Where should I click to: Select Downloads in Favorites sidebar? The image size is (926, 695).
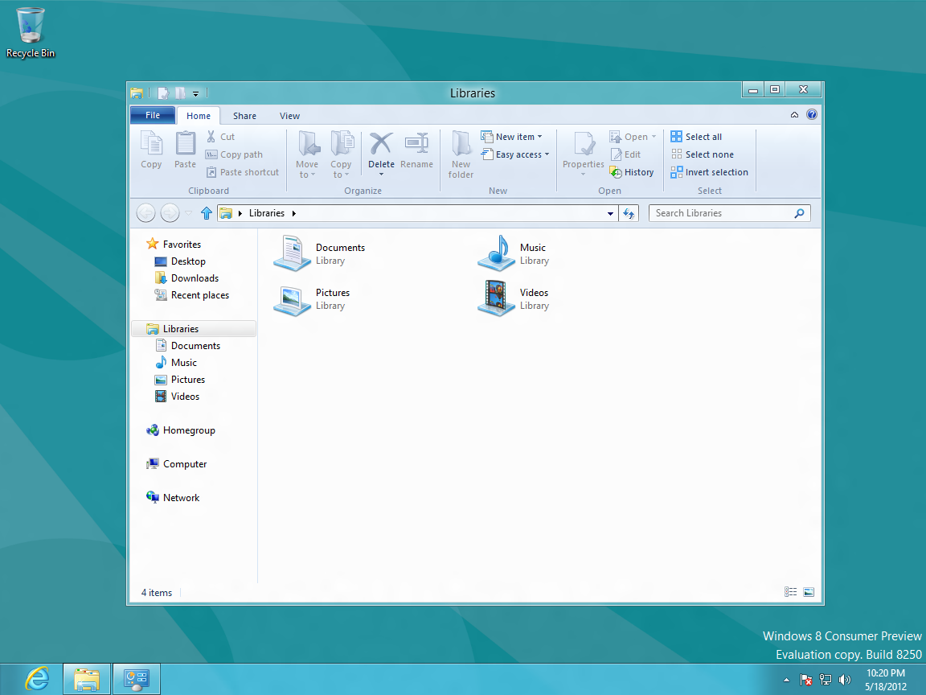click(x=195, y=278)
